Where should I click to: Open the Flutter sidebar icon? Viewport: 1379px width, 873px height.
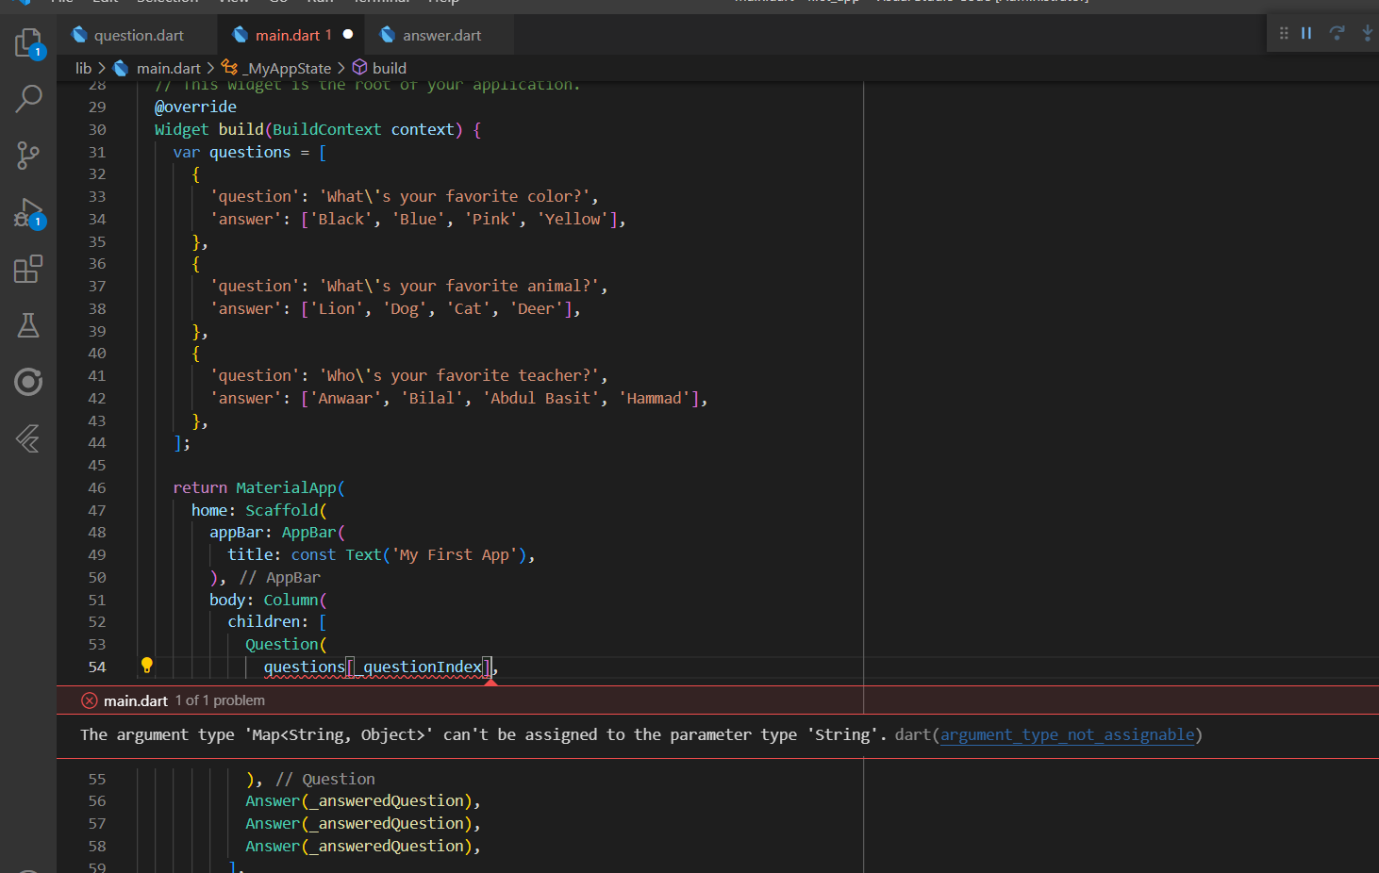[28, 438]
